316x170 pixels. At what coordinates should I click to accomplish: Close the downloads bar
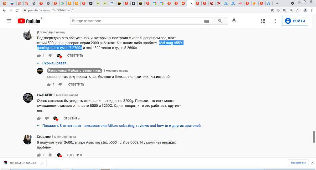312,163
